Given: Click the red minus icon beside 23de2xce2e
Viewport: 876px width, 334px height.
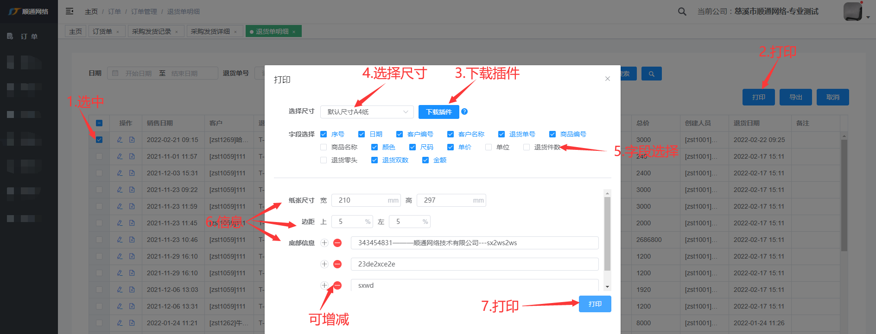Looking at the screenshot, I should click(x=337, y=264).
